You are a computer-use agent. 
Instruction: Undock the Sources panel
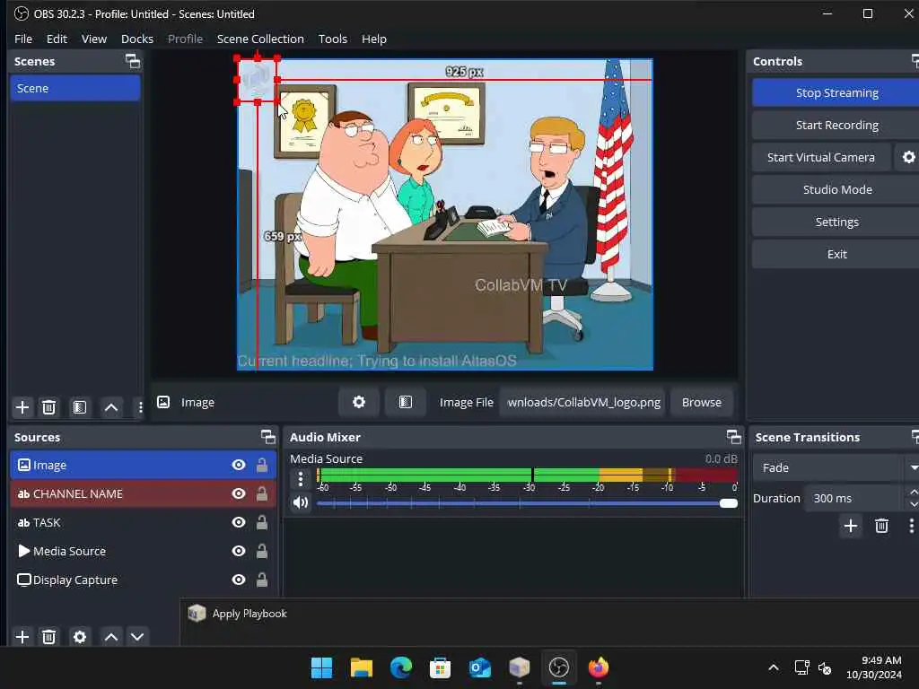coord(267,437)
